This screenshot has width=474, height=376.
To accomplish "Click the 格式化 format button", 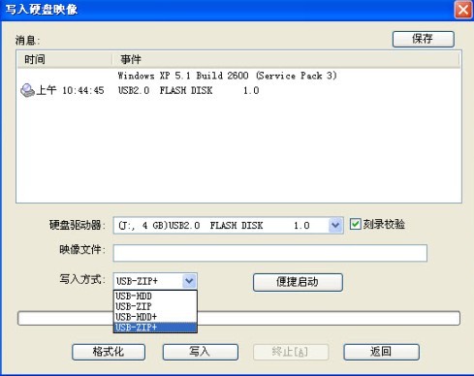I will point(109,352).
